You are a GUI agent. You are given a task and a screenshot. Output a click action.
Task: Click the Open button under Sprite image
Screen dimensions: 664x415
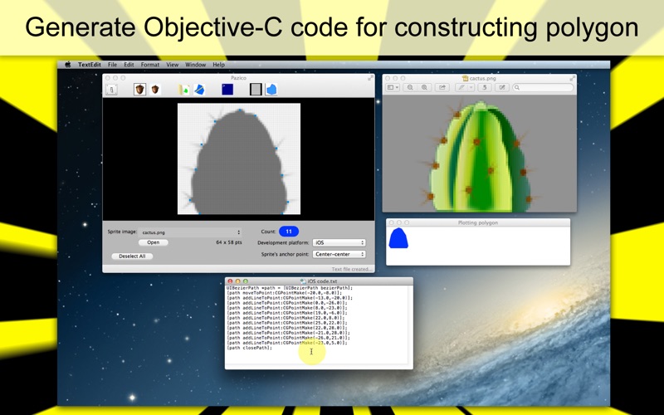click(154, 242)
